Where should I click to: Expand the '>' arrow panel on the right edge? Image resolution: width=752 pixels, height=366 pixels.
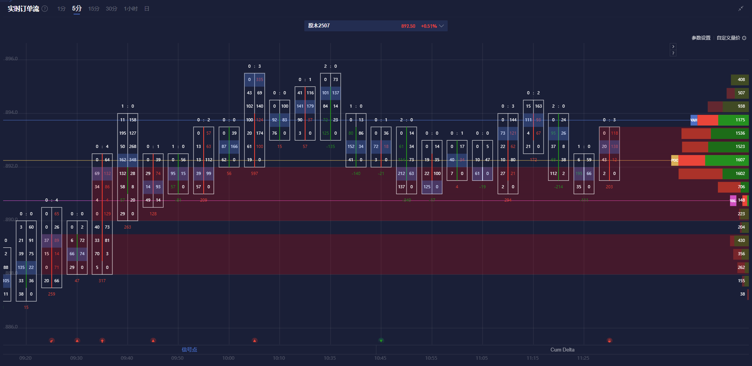pyautogui.click(x=673, y=46)
